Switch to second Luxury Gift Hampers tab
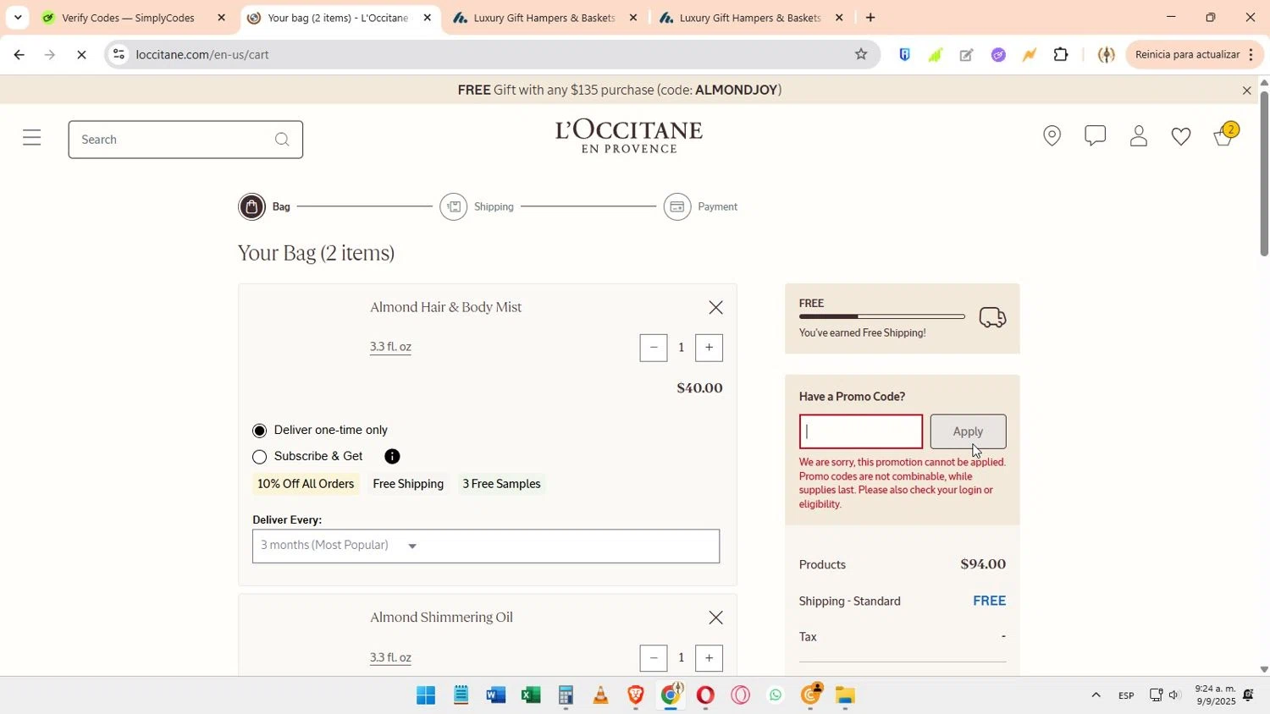 coord(750,18)
